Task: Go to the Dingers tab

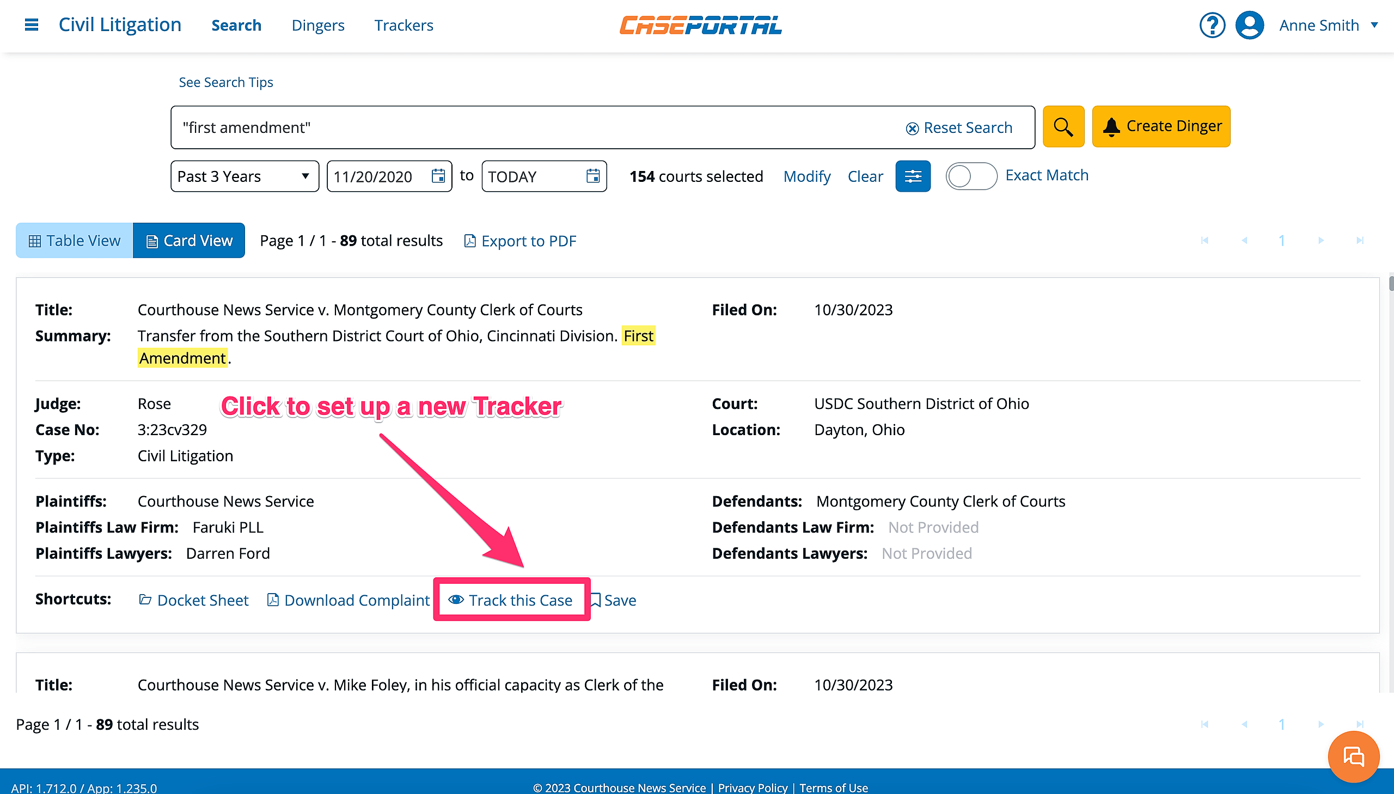Action: click(318, 25)
